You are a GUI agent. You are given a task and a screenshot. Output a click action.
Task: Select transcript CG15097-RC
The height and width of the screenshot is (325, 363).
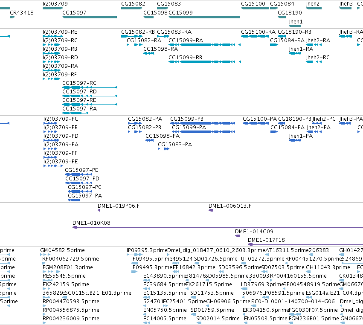pyautogui.click(x=79, y=83)
